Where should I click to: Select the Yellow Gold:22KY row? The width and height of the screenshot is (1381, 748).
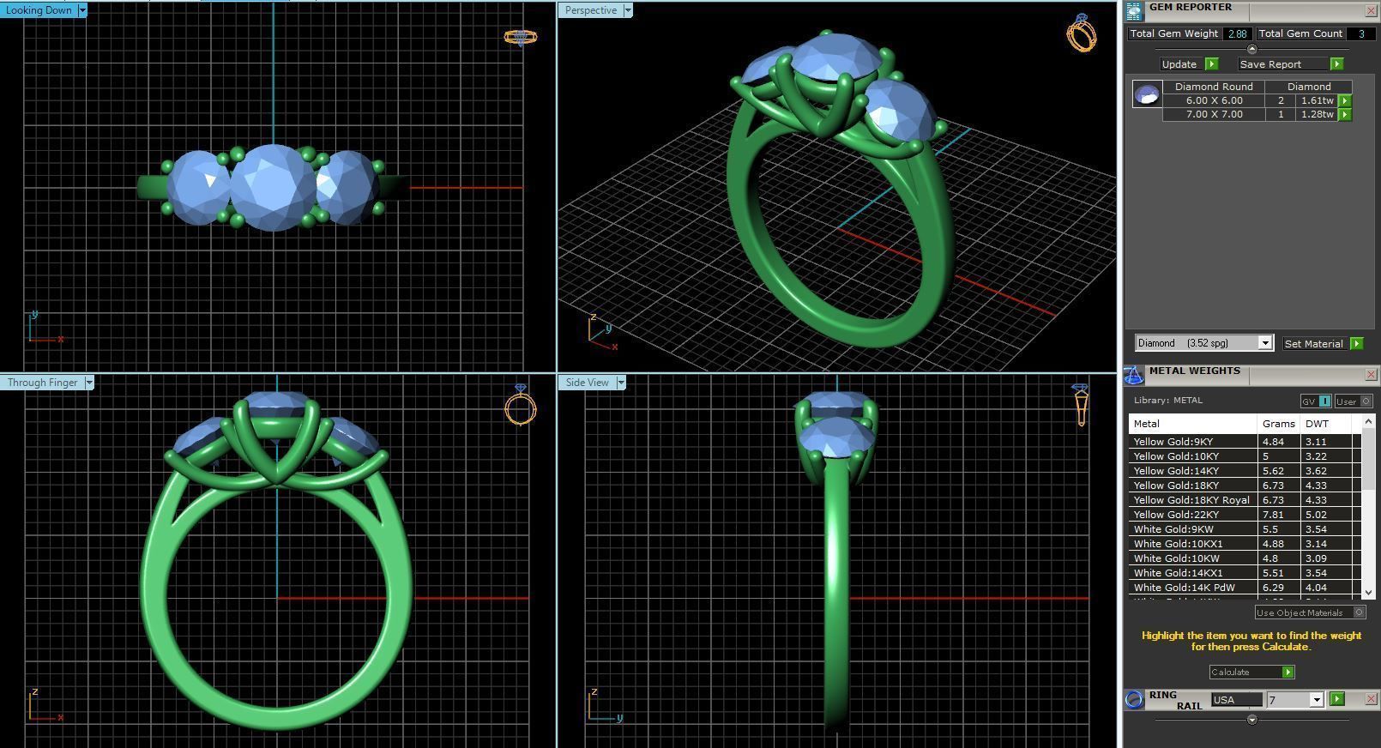[x=1245, y=515]
